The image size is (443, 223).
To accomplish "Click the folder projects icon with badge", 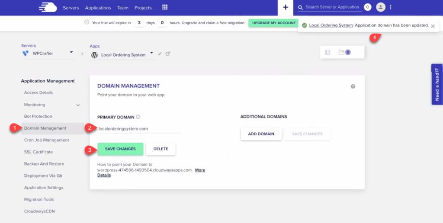I will pos(345,52).
